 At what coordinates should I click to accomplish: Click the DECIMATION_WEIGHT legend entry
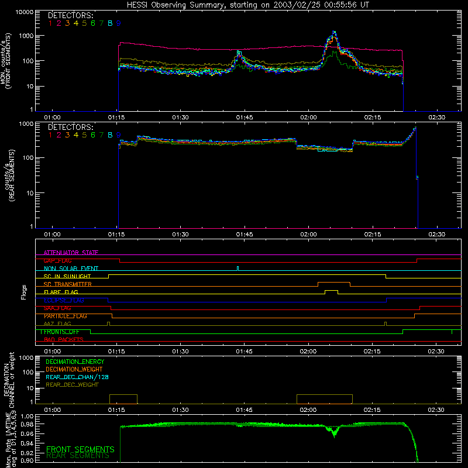click(74, 369)
